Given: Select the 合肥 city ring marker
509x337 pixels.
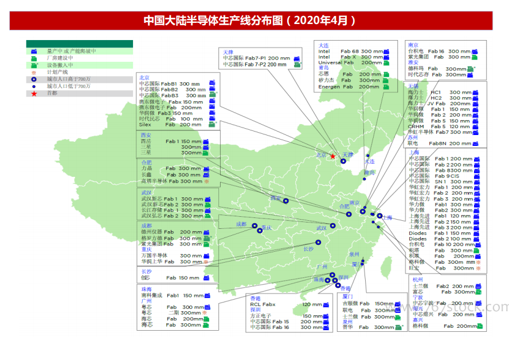Looking at the screenshot, I should click(349, 214).
